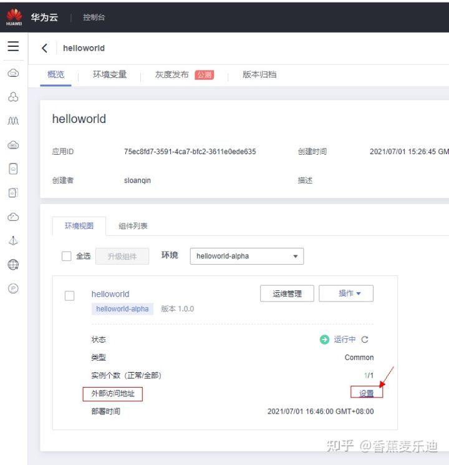Click the creator name sloanqin
Image resolution: width=449 pixels, height=465 pixels.
point(138,180)
